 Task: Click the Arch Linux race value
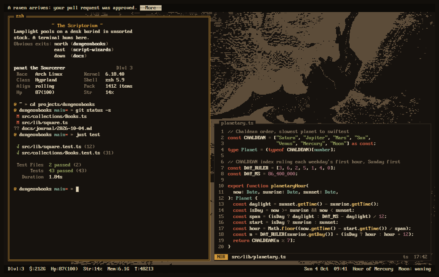click(x=49, y=74)
